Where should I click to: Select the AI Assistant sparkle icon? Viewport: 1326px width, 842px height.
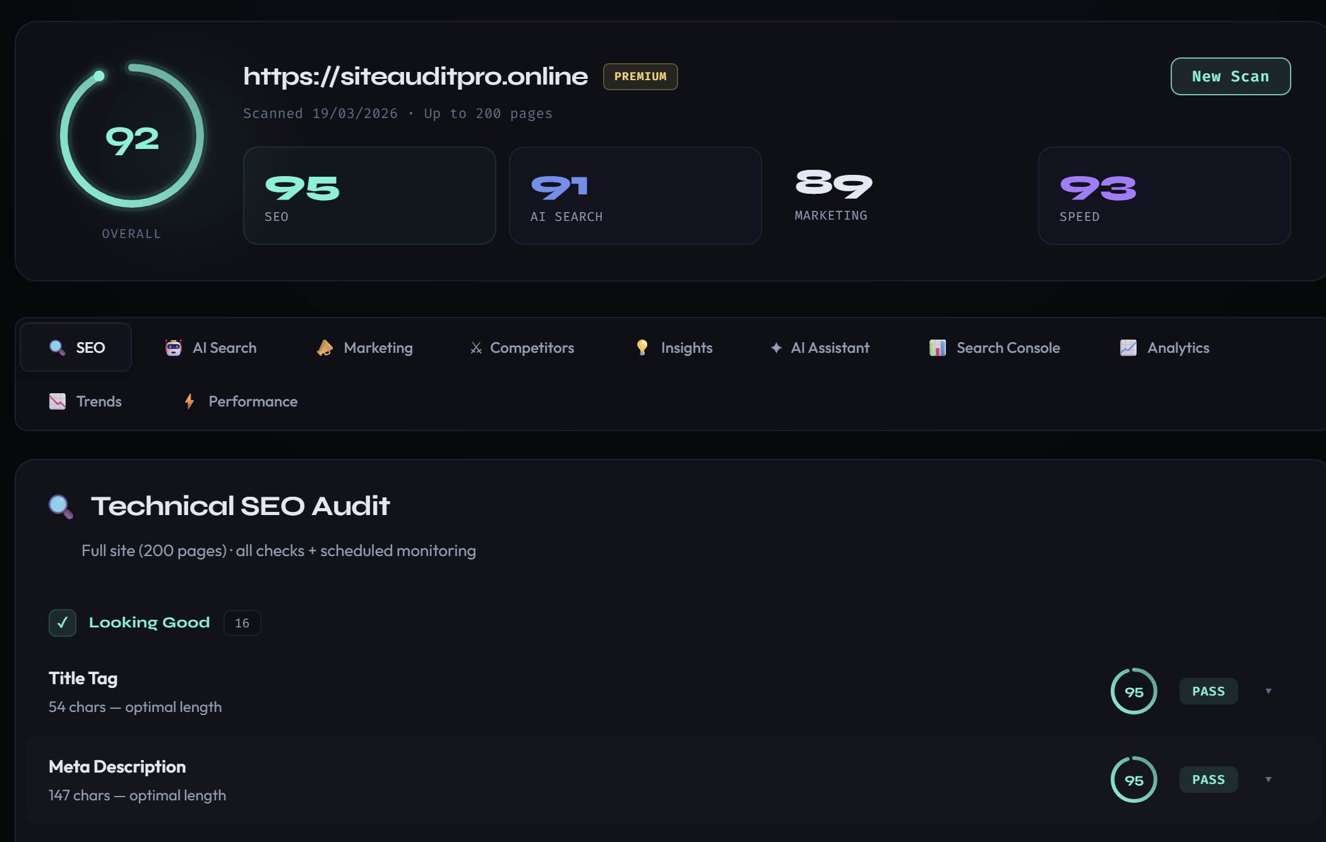point(775,347)
